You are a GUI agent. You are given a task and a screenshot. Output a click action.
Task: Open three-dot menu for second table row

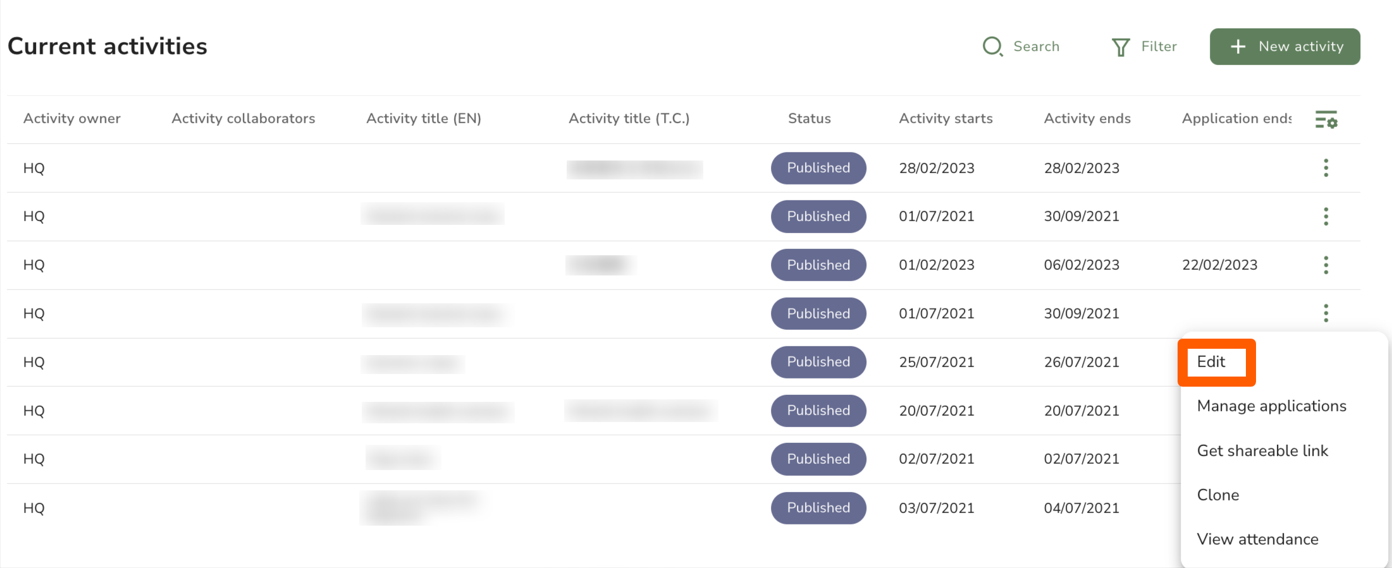[x=1326, y=216]
